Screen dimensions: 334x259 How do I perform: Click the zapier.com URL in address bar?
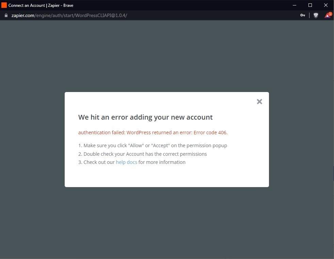pyautogui.click(x=69, y=15)
